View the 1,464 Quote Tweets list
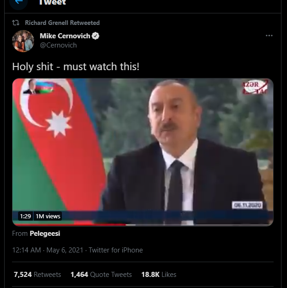This screenshot has height=288, width=287. point(101,275)
